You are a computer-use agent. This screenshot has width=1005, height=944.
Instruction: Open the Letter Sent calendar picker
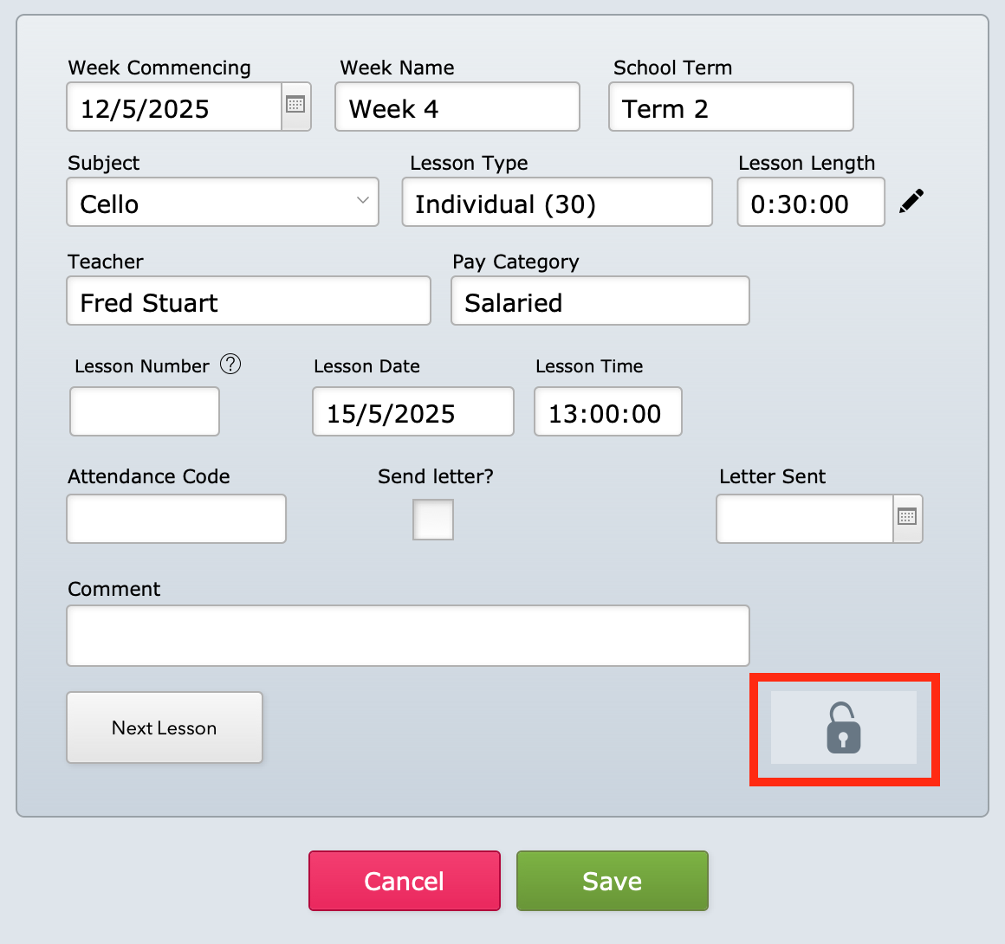[x=907, y=518]
